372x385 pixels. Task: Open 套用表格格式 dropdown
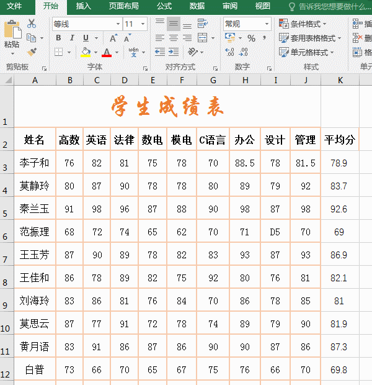[x=310, y=38]
